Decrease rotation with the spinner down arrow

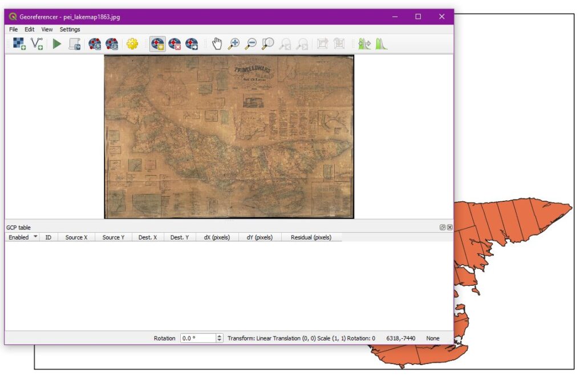(x=220, y=341)
